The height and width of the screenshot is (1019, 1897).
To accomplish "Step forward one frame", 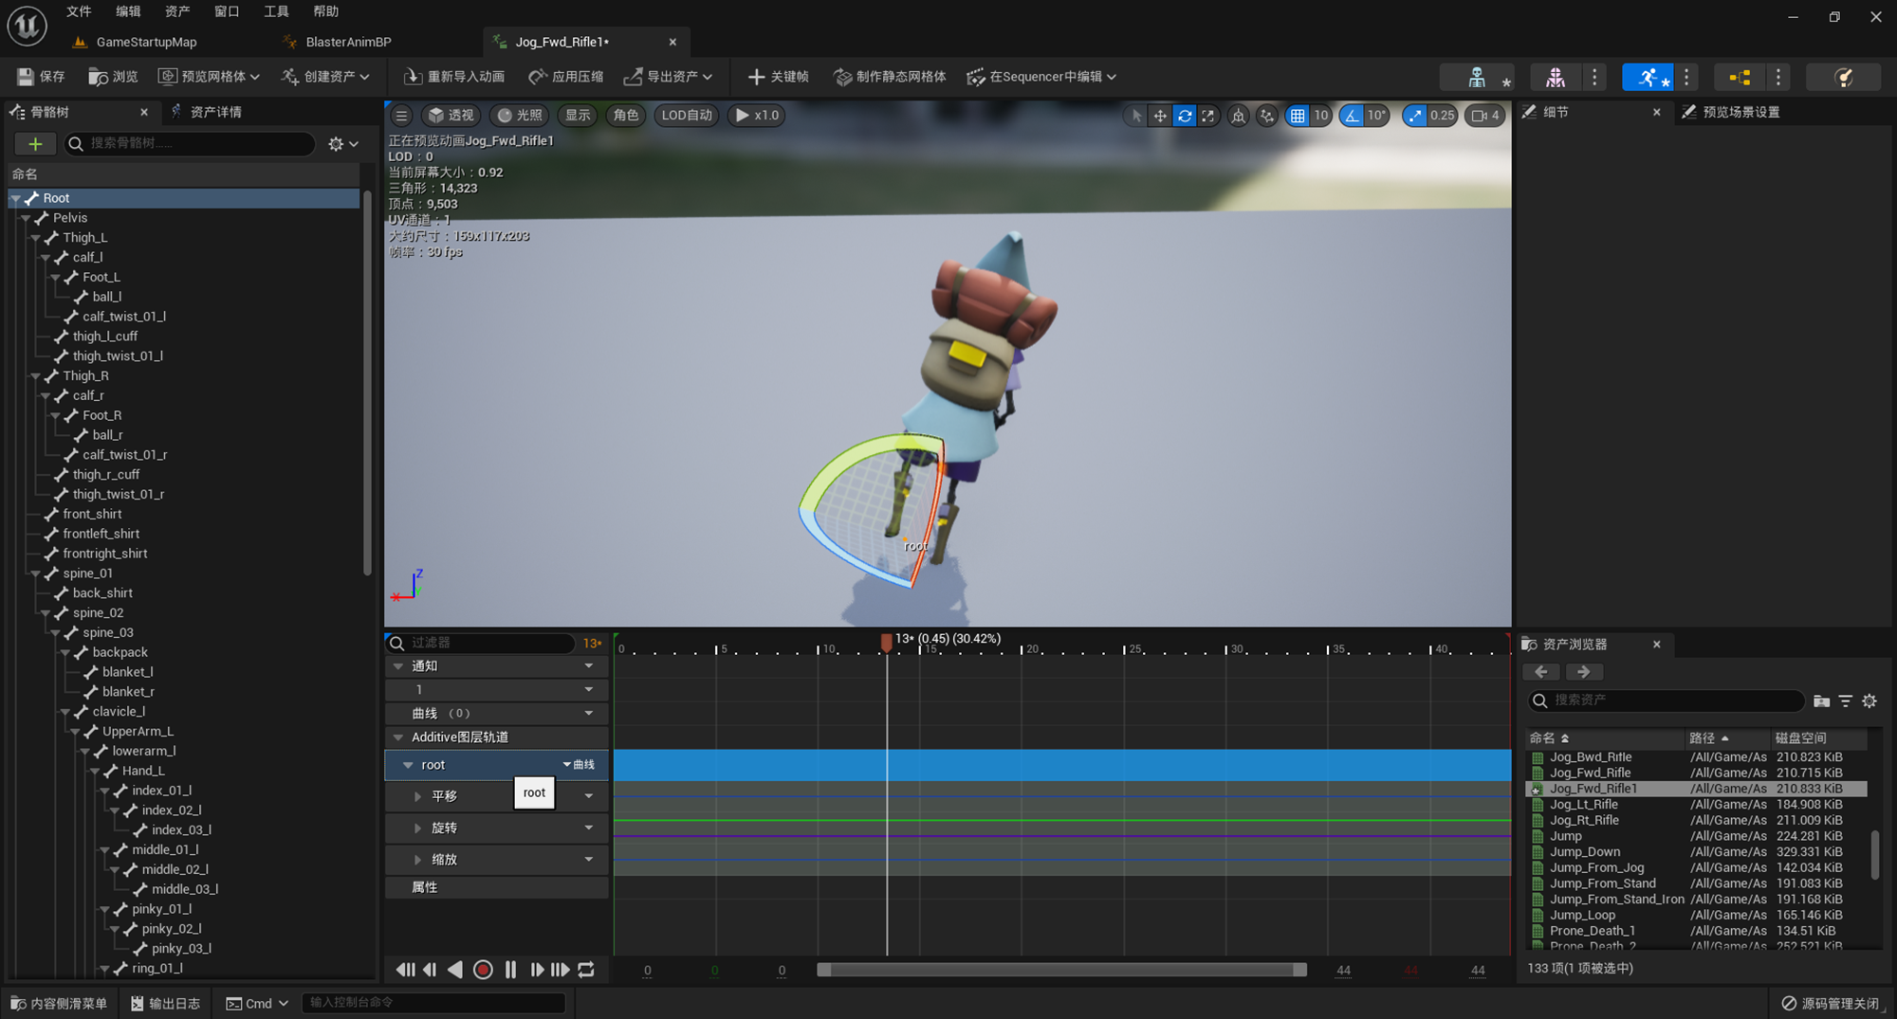I will (x=536, y=970).
